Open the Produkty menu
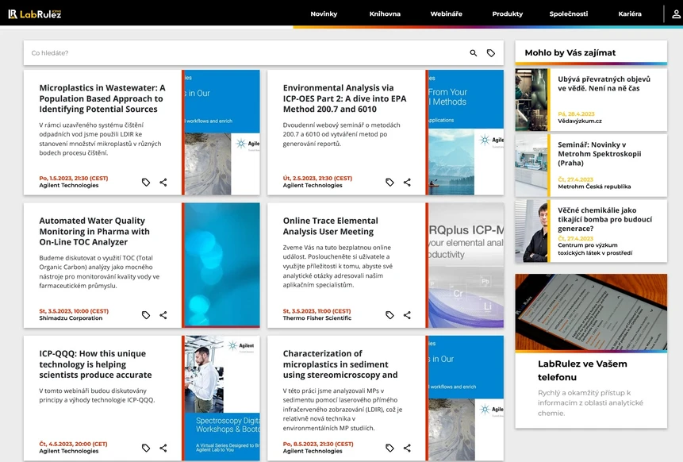 click(x=508, y=14)
